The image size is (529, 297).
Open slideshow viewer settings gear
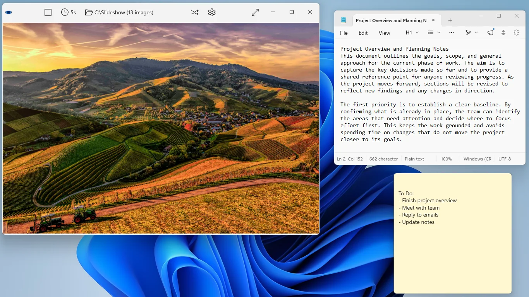pos(211,12)
